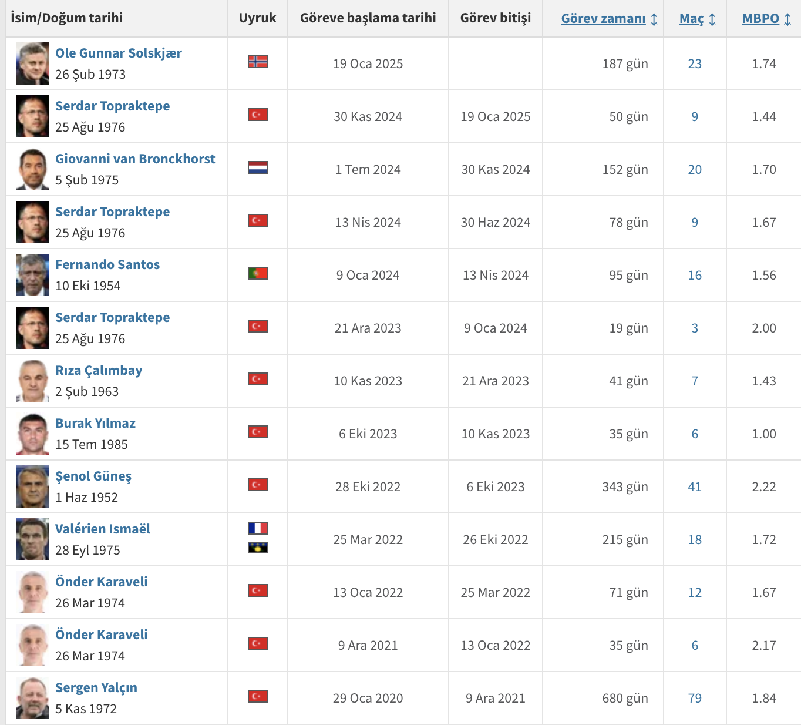Open Fernando Santos profile link

pos(107,264)
